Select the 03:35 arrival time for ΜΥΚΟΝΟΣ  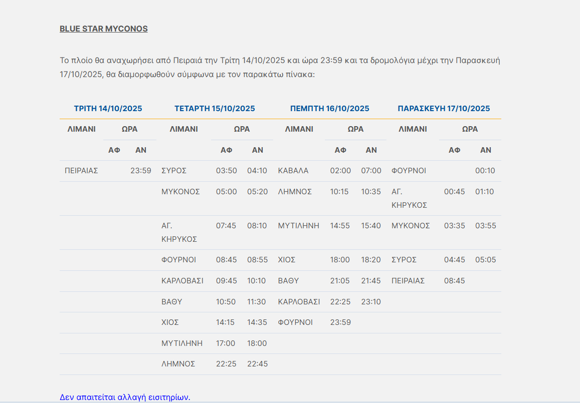coord(454,226)
